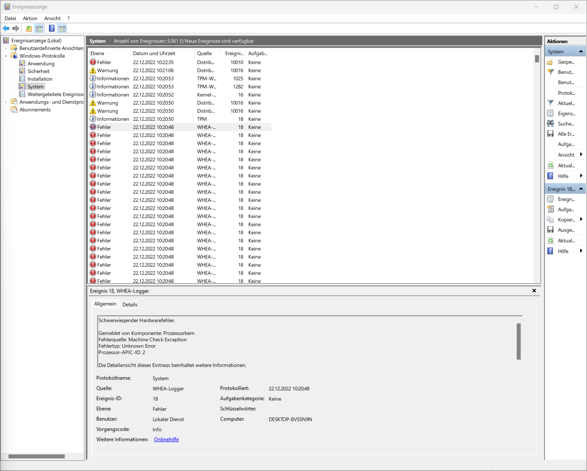The width and height of the screenshot is (587, 471).
Task: Select the TPM Informationen event at 10:20:50
Action: pos(180,119)
